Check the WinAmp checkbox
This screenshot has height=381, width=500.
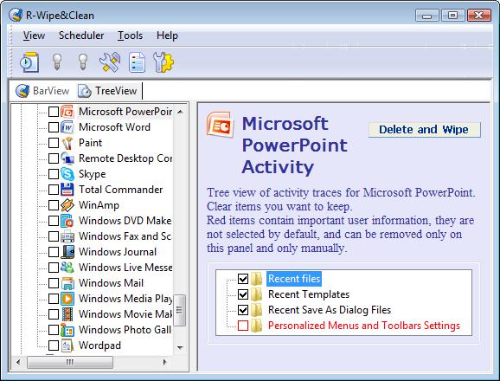(54, 205)
